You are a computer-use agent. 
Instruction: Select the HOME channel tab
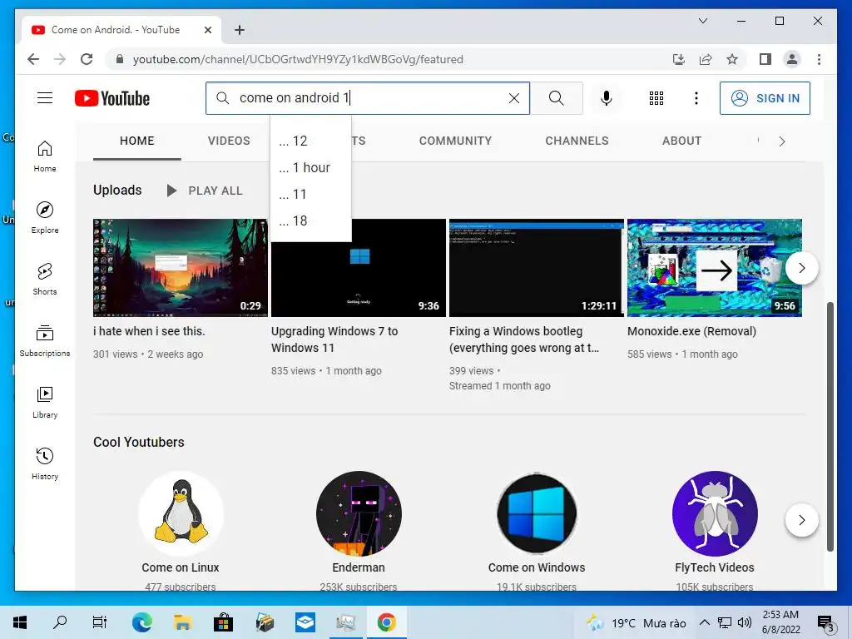(x=137, y=141)
